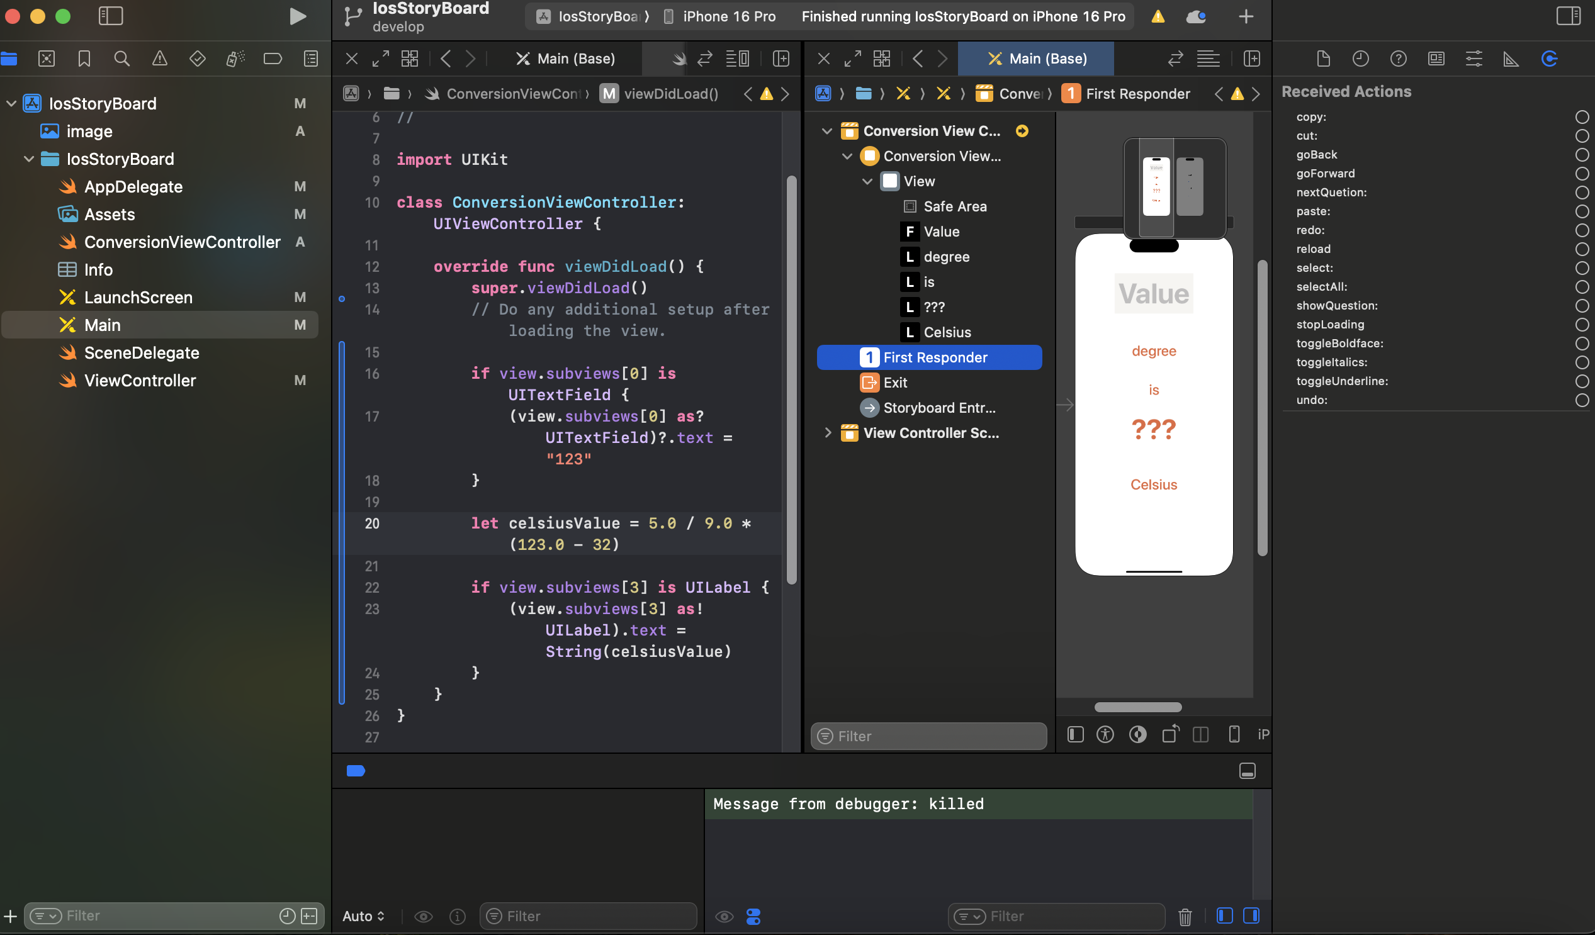Open the Report navigator
Image resolution: width=1595 pixels, height=935 pixels.
[x=311, y=59]
